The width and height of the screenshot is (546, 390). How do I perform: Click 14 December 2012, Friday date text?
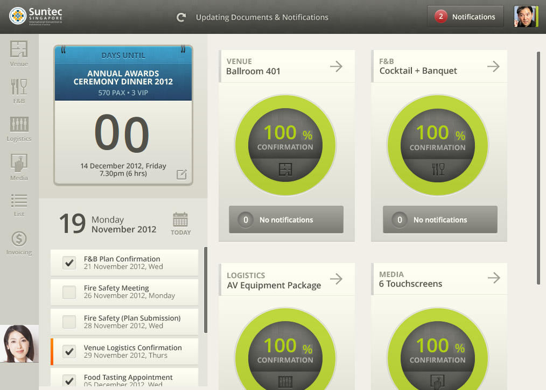tap(123, 166)
